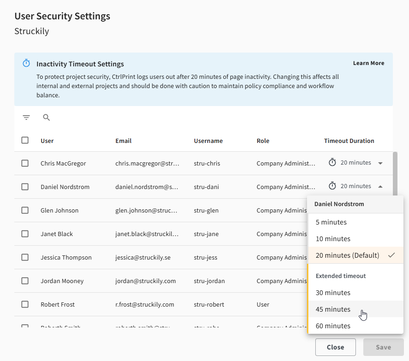Click email jordan@struckily.com

tap(145, 281)
